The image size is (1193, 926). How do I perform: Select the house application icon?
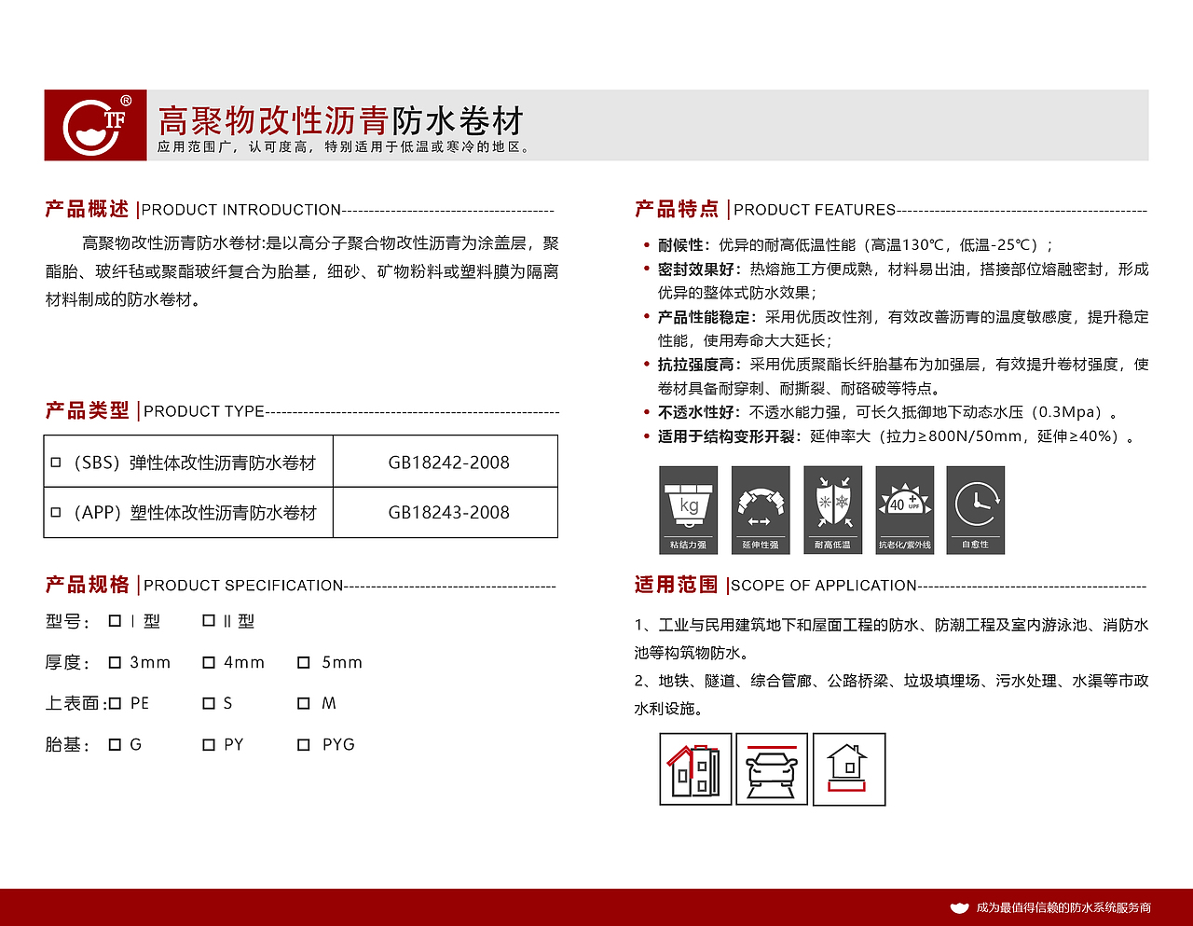tap(849, 768)
